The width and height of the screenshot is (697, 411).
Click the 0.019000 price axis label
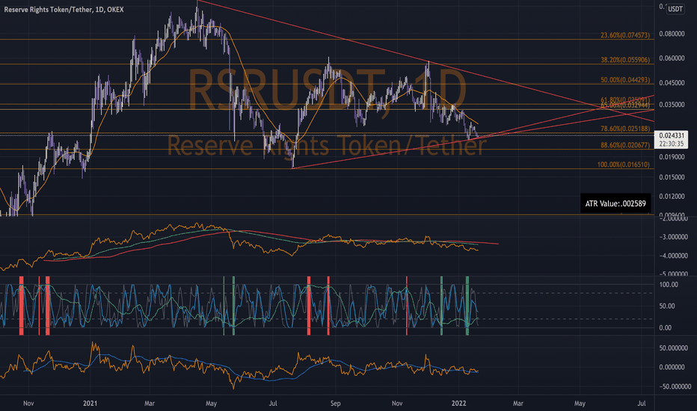coord(672,157)
